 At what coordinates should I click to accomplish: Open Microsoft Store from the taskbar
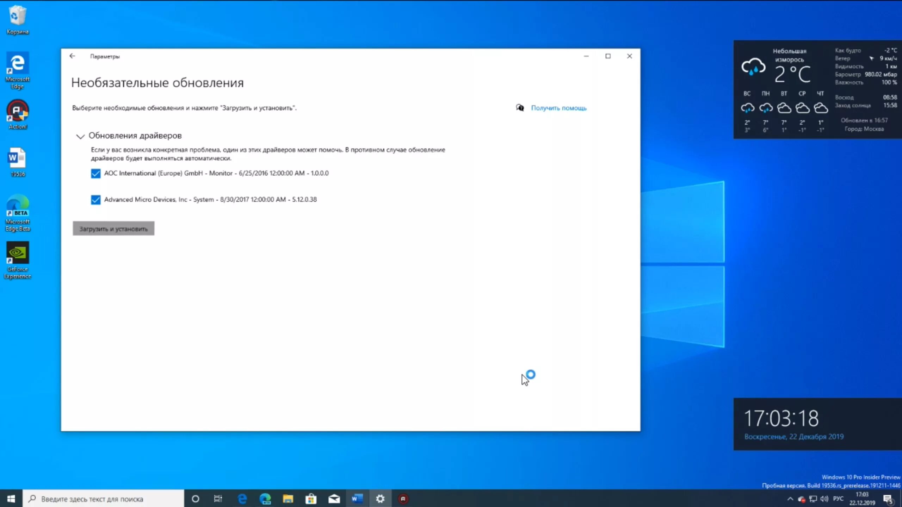(311, 499)
